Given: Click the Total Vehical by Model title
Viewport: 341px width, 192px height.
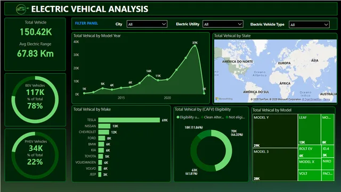Looking at the screenshot, I should [272, 110].
